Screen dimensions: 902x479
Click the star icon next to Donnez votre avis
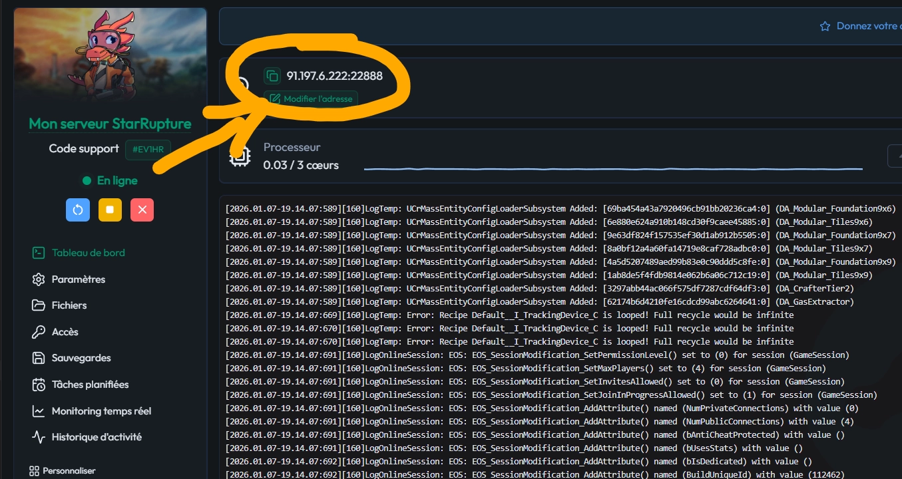click(825, 26)
